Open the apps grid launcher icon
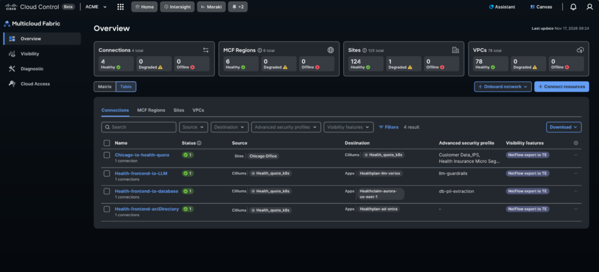This screenshot has height=272, width=599. point(121,7)
